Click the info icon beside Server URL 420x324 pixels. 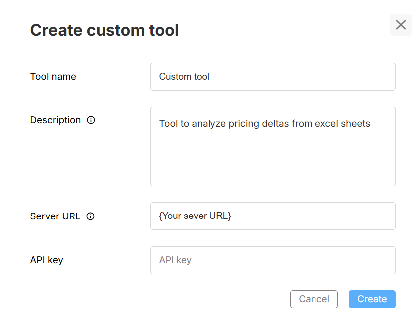click(90, 216)
